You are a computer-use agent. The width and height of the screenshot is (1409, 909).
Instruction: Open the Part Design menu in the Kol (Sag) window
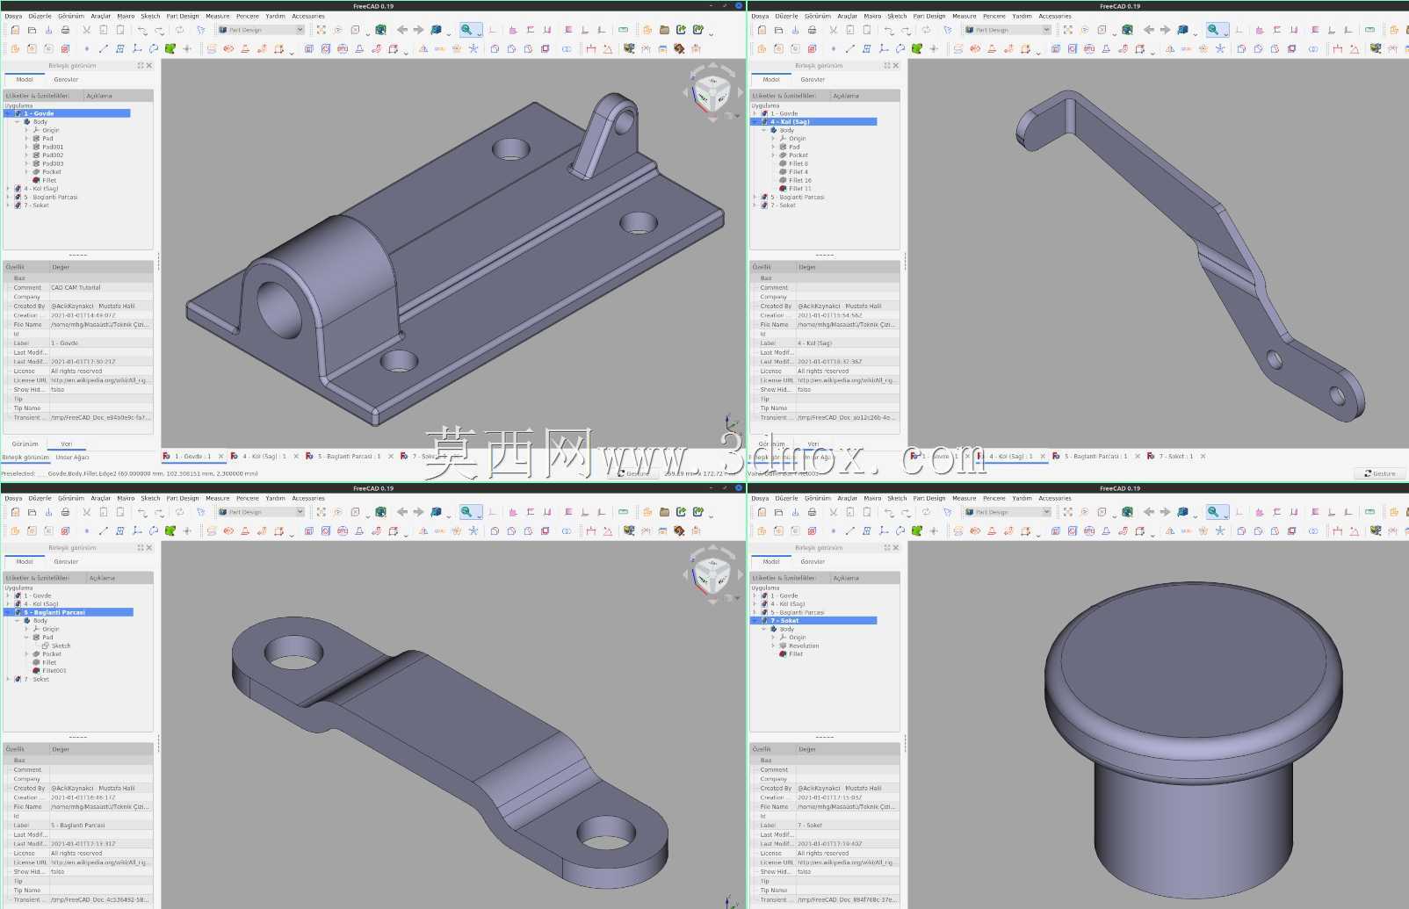click(929, 16)
